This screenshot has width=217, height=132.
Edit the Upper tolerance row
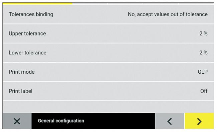(108, 33)
